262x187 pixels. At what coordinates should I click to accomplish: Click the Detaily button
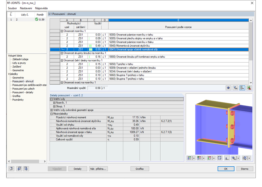78,169
